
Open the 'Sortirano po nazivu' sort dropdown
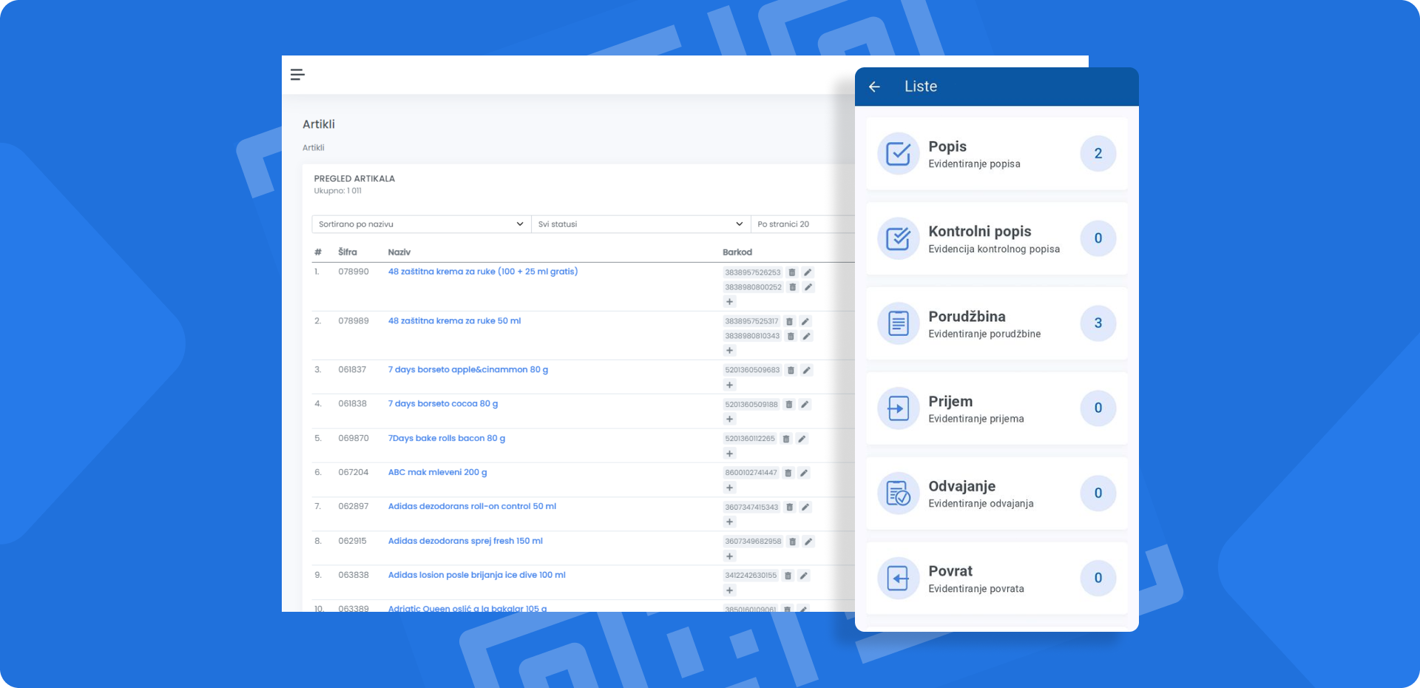[x=421, y=224]
